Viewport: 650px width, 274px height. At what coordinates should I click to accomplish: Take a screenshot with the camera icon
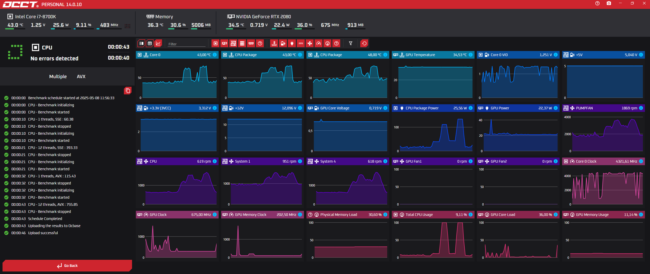click(609, 4)
